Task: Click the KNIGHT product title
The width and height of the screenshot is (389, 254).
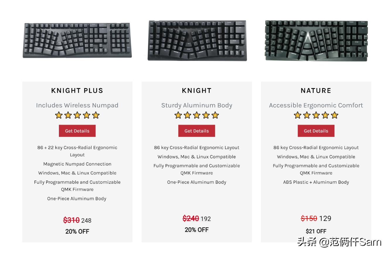Action: pyautogui.click(x=197, y=91)
